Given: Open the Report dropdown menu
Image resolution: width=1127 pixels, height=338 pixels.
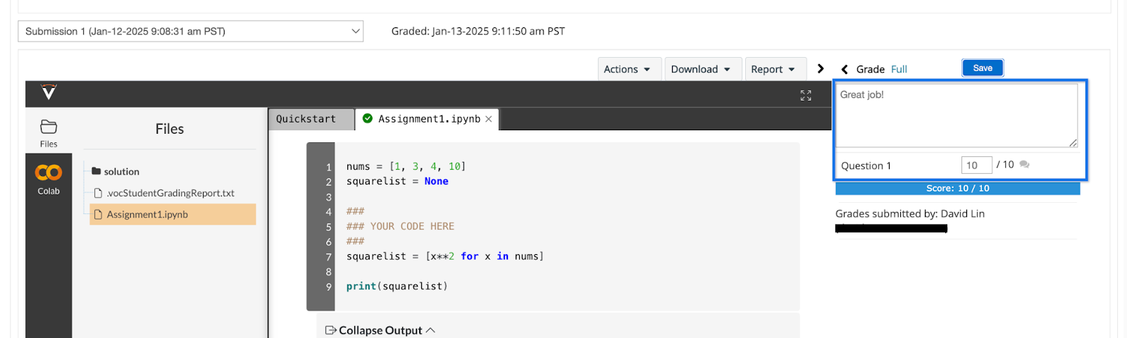Looking at the screenshot, I should click(775, 69).
